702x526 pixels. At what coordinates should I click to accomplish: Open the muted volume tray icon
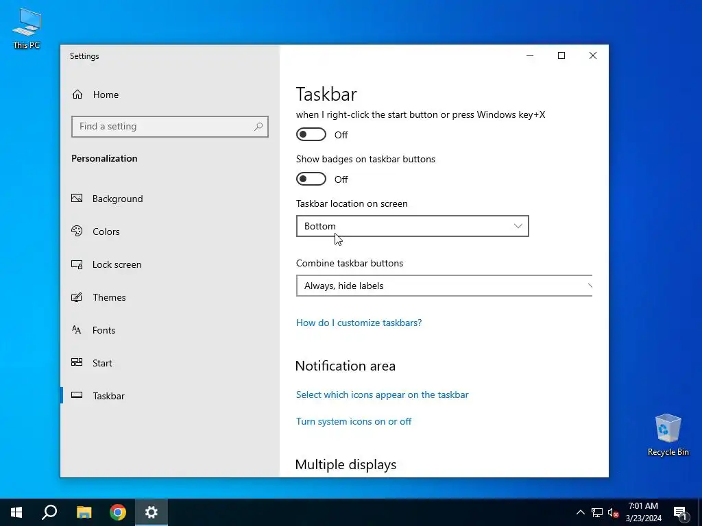(614, 512)
